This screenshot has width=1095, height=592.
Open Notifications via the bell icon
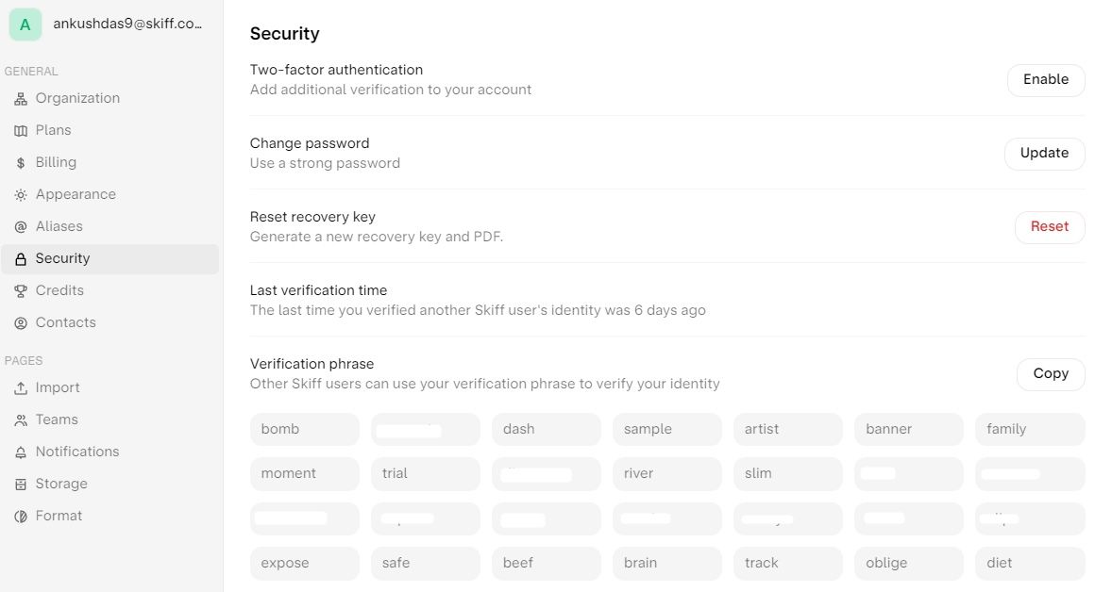tap(20, 452)
